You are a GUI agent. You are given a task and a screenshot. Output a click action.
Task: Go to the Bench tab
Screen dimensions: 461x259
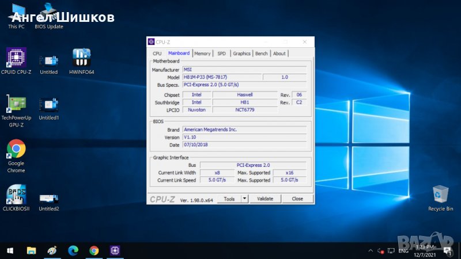point(261,54)
